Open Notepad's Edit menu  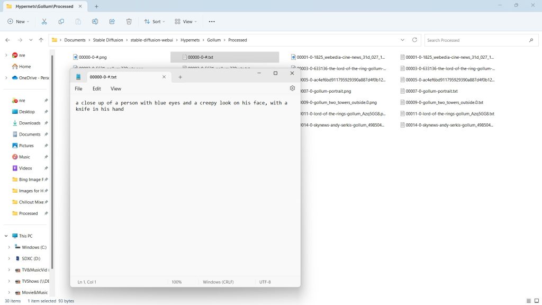tap(97, 89)
